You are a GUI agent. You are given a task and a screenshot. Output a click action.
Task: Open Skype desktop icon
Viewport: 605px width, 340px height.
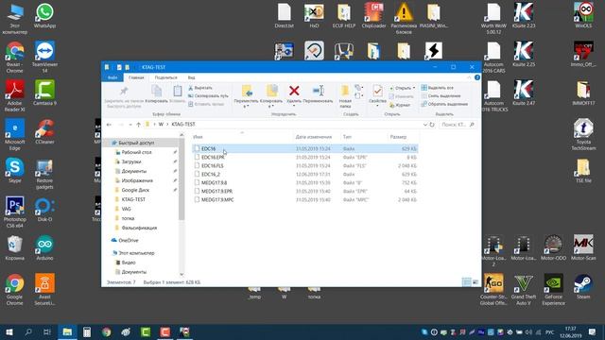click(15, 170)
